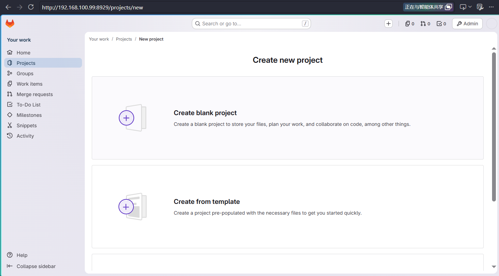The height and width of the screenshot is (276, 499).
Task: Open Activity in sidebar
Action: pos(43,136)
